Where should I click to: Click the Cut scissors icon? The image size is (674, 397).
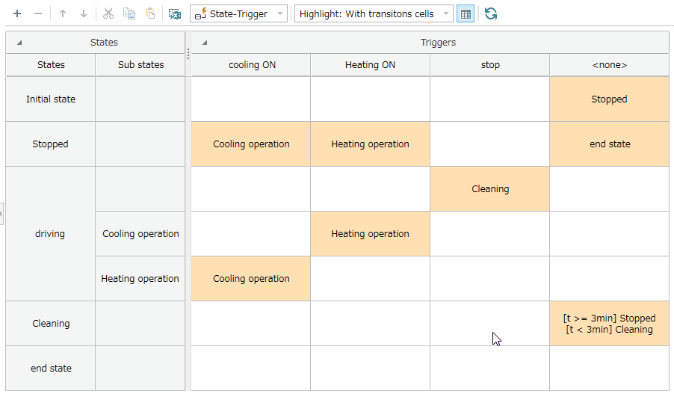click(x=108, y=13)
